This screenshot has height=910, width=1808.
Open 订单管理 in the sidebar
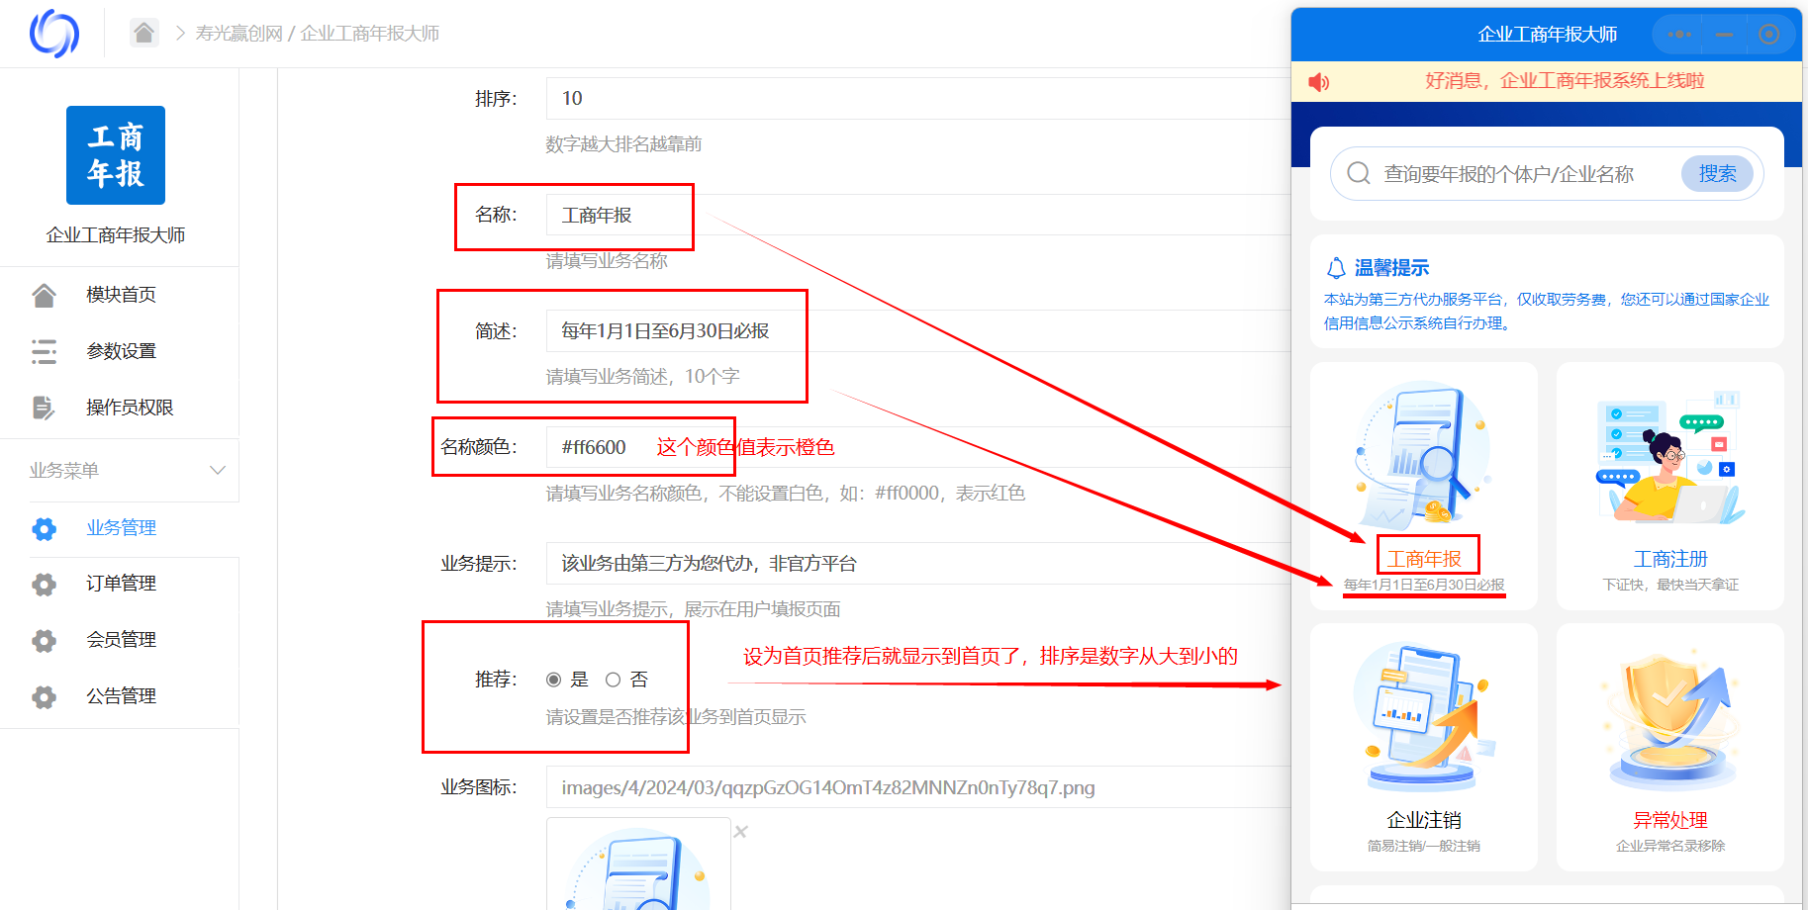(x=120, y=584)
